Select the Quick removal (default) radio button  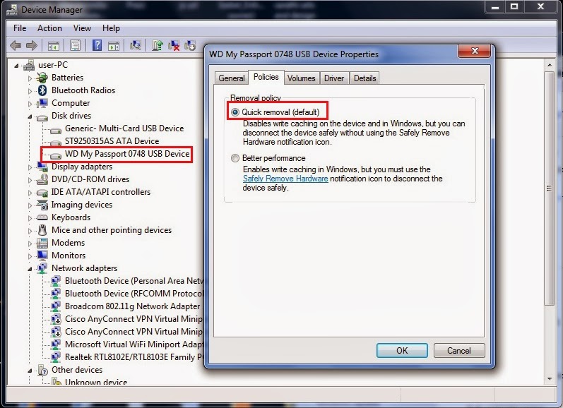[235, 112]
